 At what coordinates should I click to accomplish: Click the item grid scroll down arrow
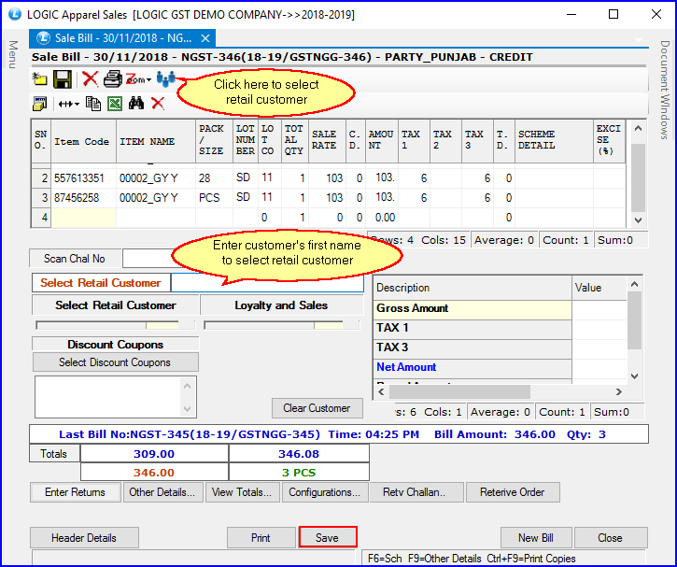(638, 220)
